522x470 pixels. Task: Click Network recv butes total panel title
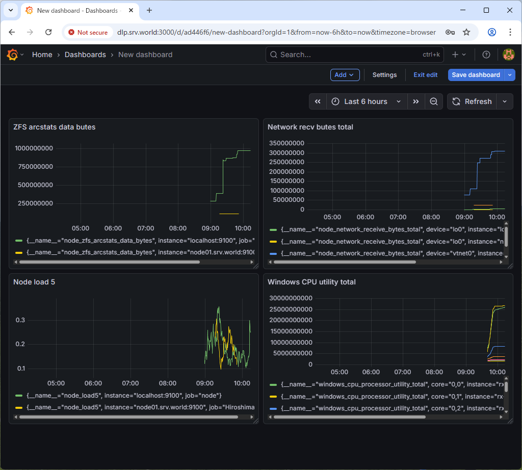(x=310, y=127)
